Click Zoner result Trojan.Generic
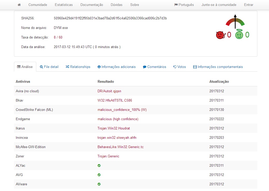The image size is (269, 191). click(x=108, y=156)
